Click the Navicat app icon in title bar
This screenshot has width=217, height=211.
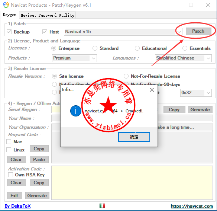tap(6, 5)
